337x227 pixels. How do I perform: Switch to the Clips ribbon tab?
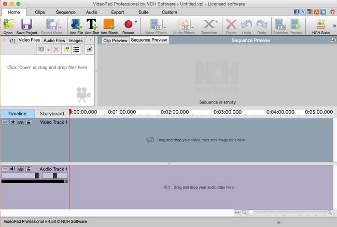pos(40,12)
